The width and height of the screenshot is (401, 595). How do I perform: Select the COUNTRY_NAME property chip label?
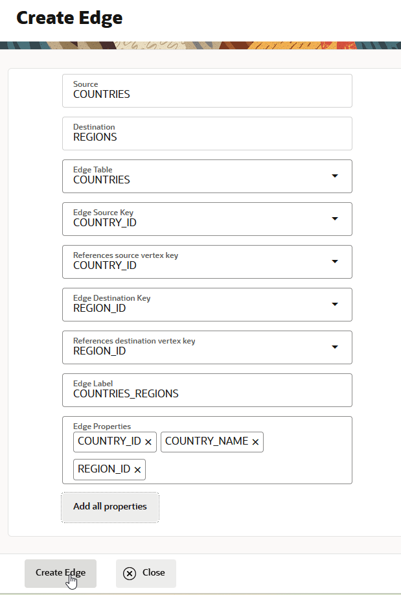coord(207,441)
